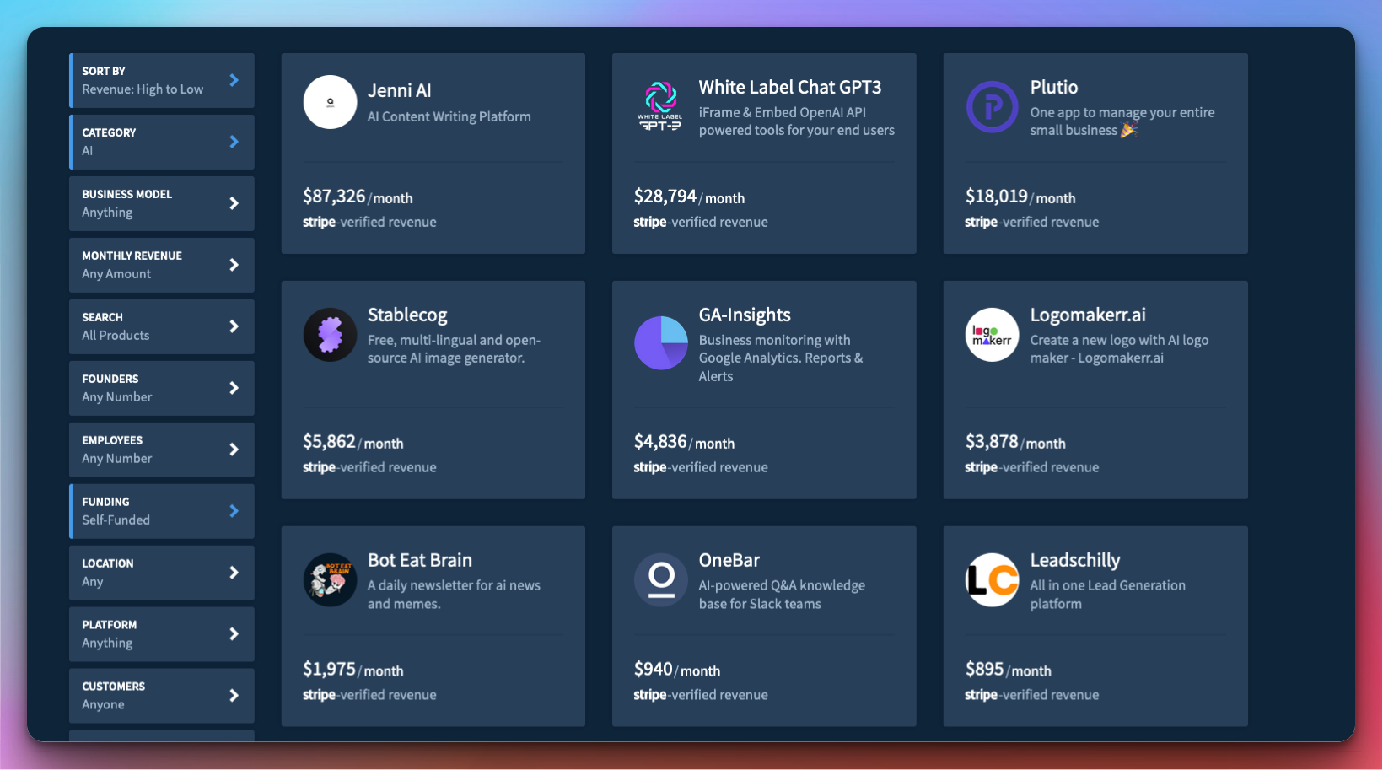Expand the Founders filter chevron
1383x770 pixels.
point(234,388)
